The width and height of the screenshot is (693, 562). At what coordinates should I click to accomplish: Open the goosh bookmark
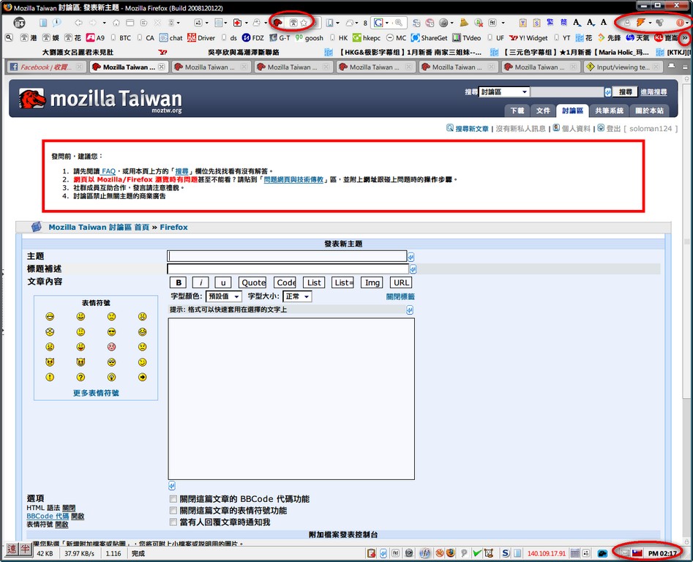pos(310,38)
